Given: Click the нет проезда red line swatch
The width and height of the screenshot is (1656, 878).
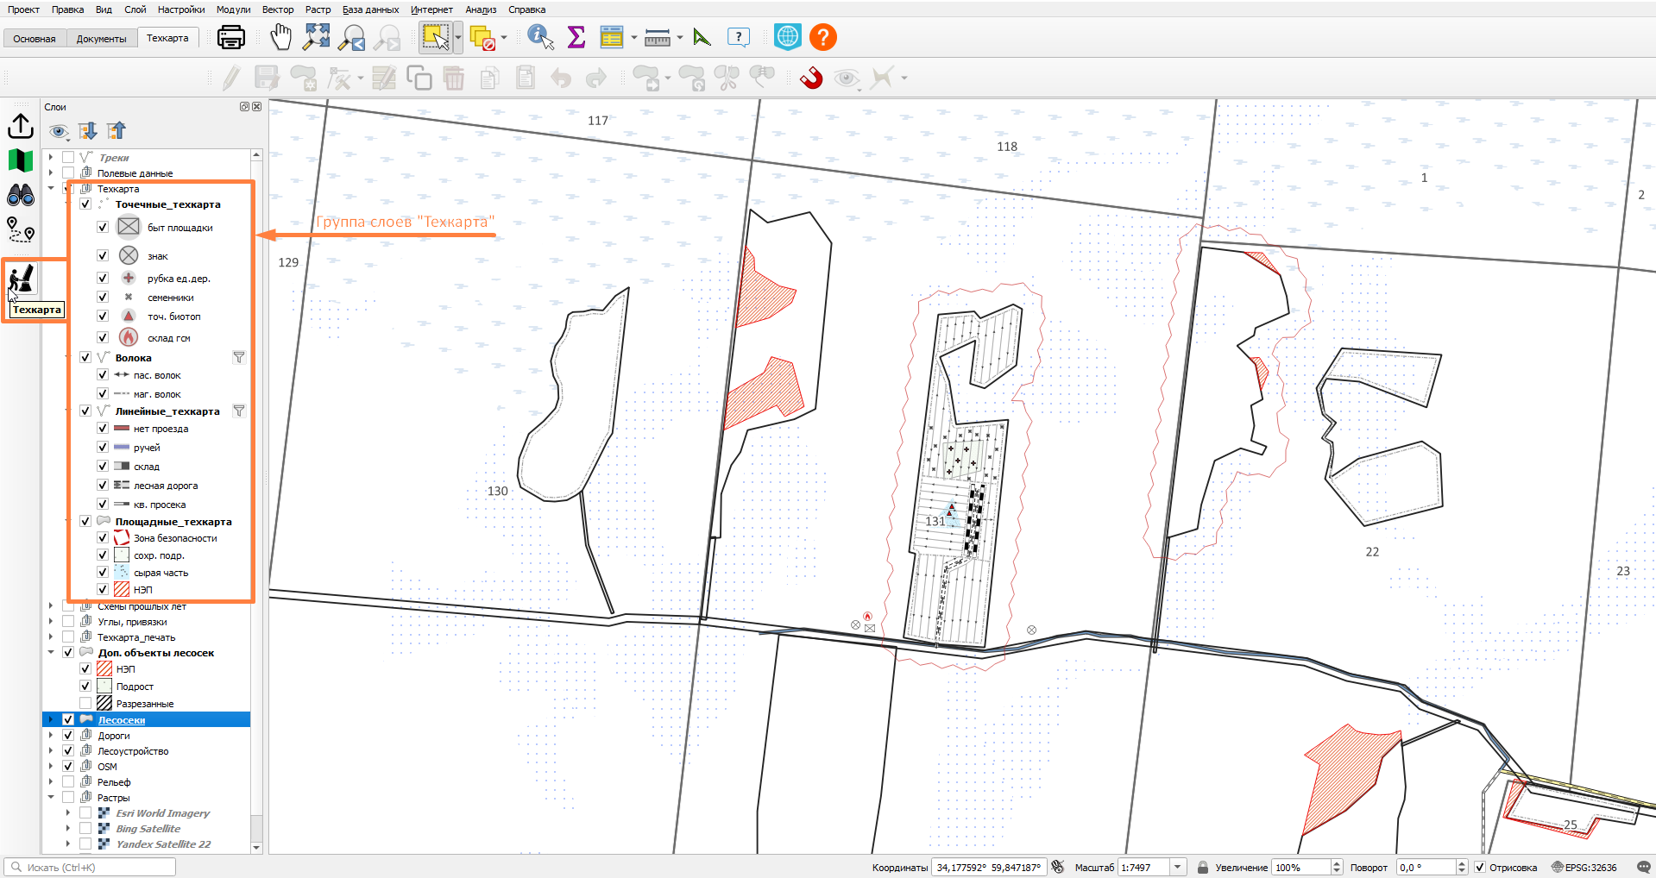Looking at the screenshot, I should [x=122, y=428].
